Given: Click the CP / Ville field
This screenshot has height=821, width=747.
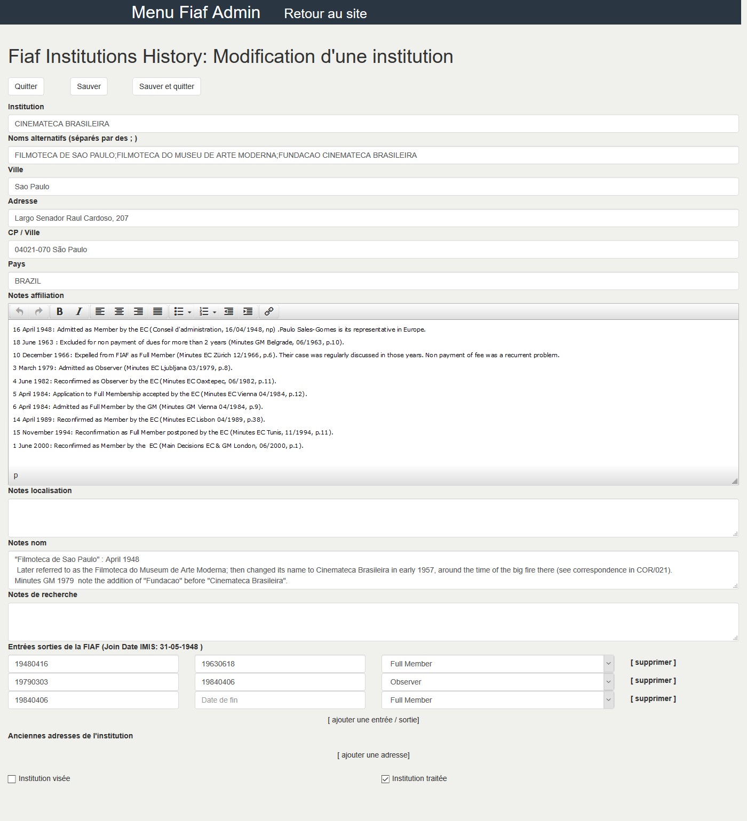Looking at the screenshot, I should coord(373,249).
